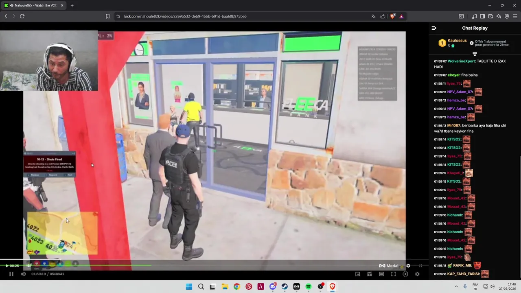Viewport: 521px width, 293px height.
Task: Open network and volume quick settings
Action: [488, 286]
